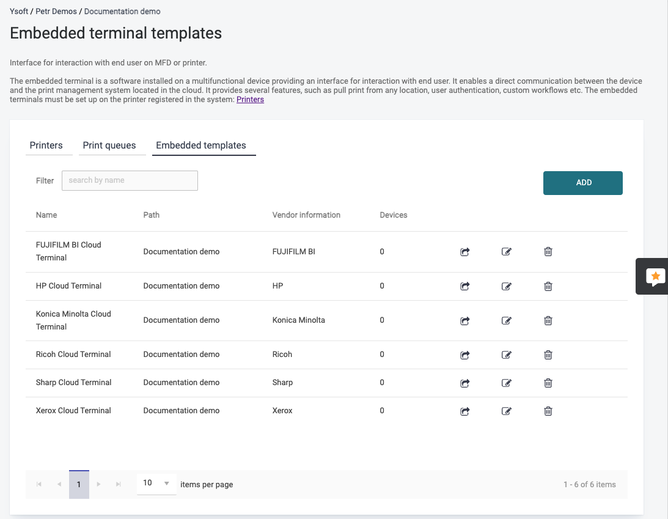Open the items per page dropdown
668x519 pixels.
pos(156,484)
